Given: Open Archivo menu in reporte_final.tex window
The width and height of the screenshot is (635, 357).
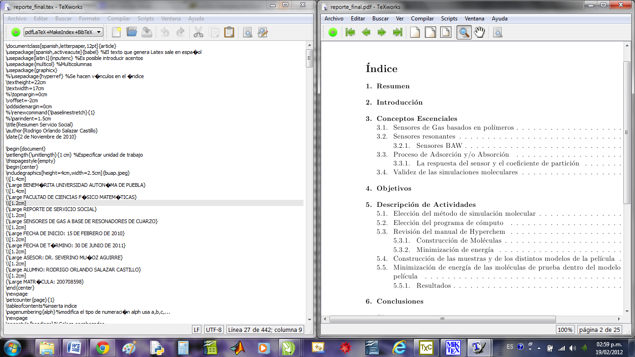Looking at the screenshot, I should tap(17, 19).
